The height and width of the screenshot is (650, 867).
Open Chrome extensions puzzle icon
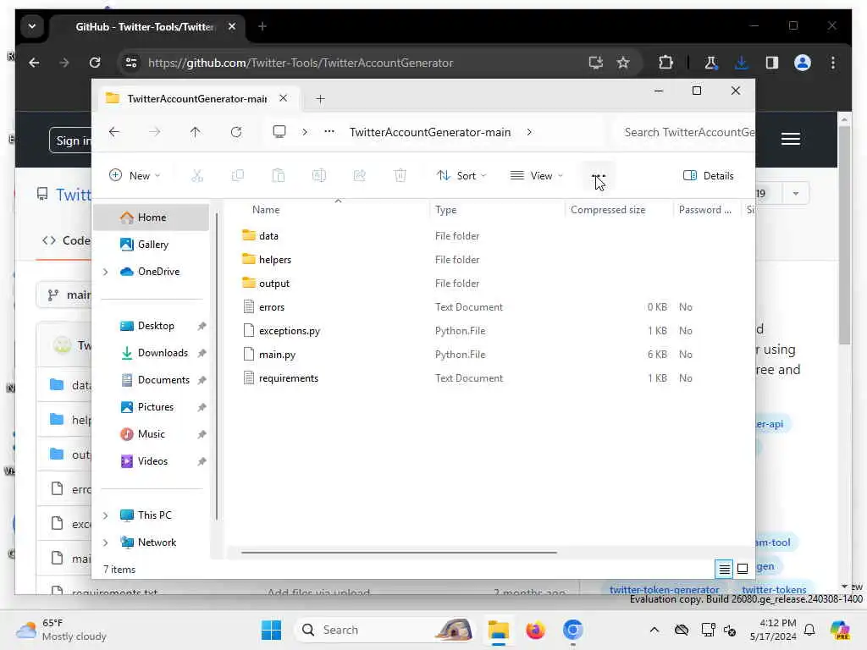(x=665, y=63)
